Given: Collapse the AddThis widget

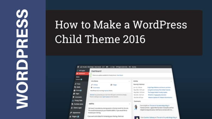Looking at the screenshot, I should 130,104.
